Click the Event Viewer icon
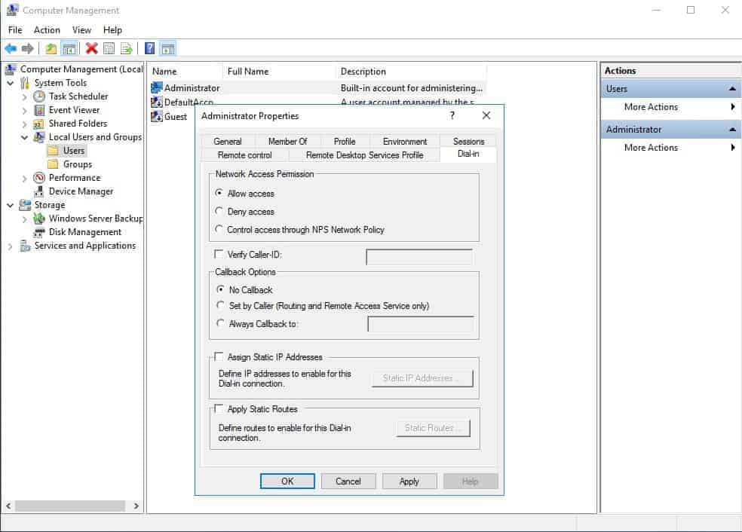 (39, 110)
